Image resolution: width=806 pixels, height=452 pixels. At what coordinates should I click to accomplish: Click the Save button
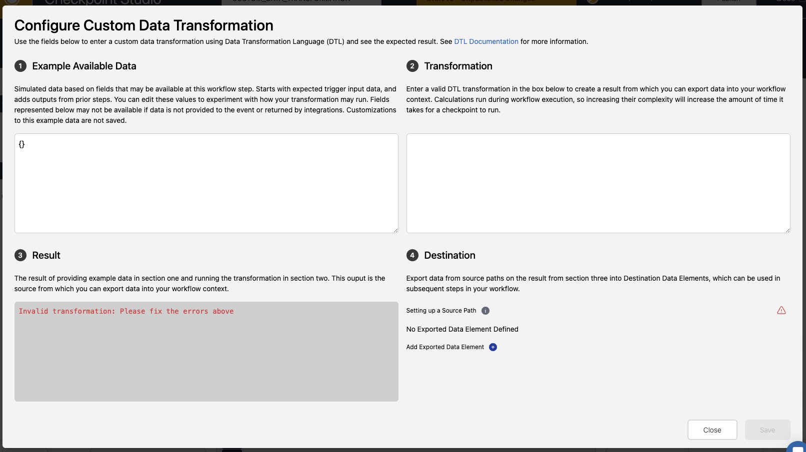767,430
